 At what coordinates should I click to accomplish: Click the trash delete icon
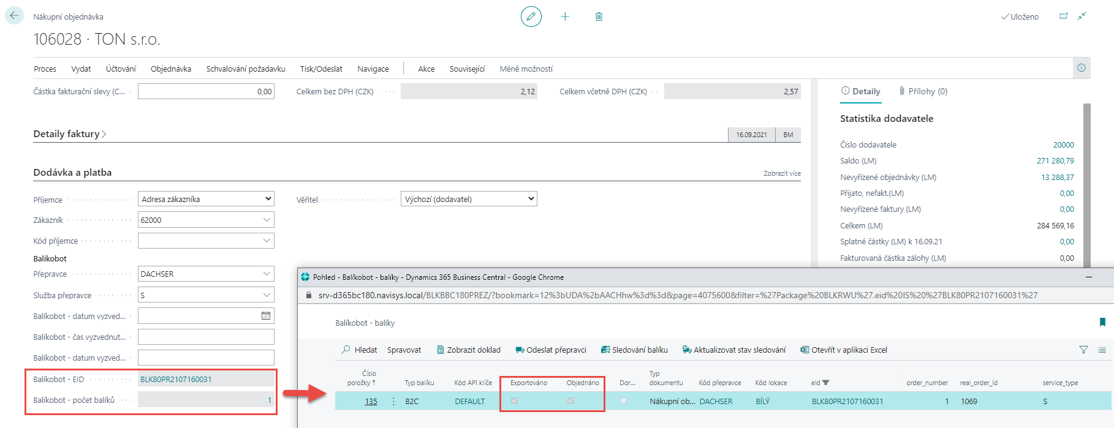pyautogui.click(x=599, y=17)
